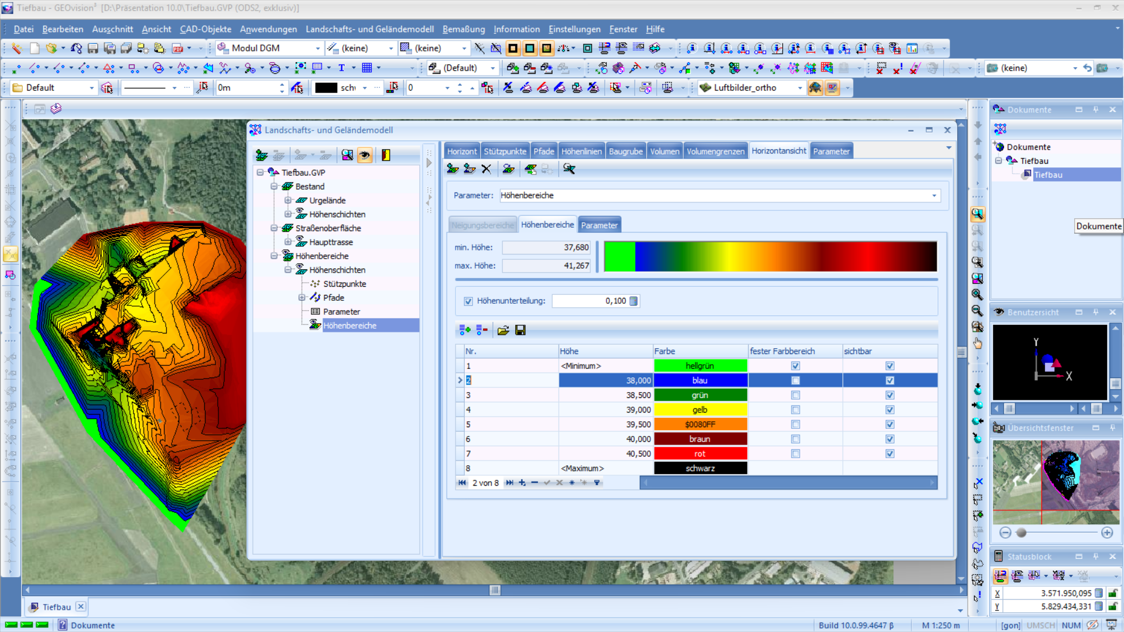Click the min. Höhe value field
This screenshot has width=1124, height=632.
tap(546, 248)
